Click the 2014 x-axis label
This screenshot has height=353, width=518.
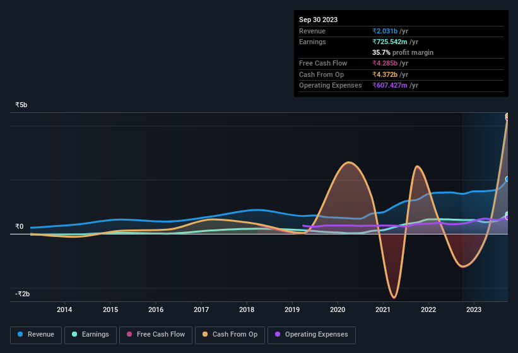[64, 310]
